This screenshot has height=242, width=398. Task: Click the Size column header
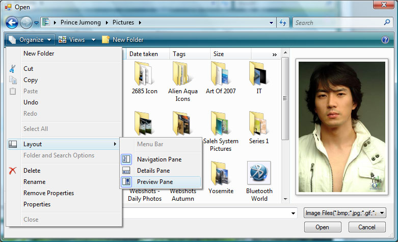(230, 54)
